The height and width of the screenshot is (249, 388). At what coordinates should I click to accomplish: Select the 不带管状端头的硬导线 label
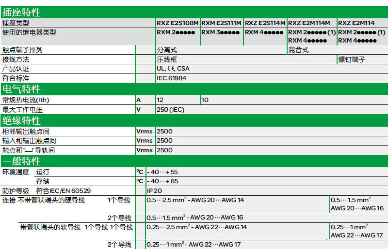pos(51,200)
